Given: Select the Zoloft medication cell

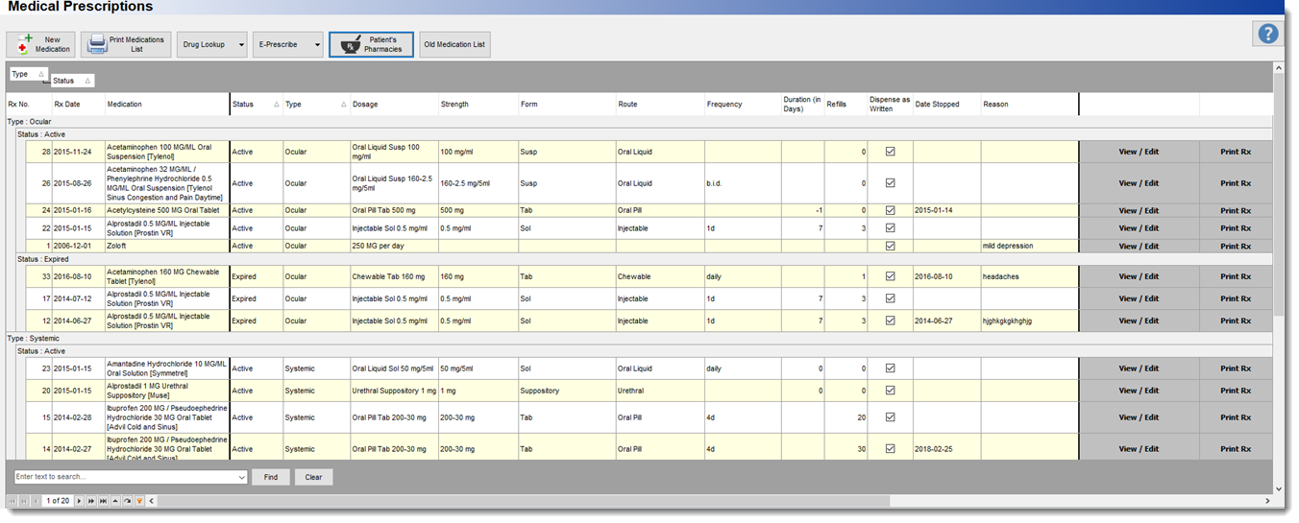Looking at the screenshot, I should [167, 246].
